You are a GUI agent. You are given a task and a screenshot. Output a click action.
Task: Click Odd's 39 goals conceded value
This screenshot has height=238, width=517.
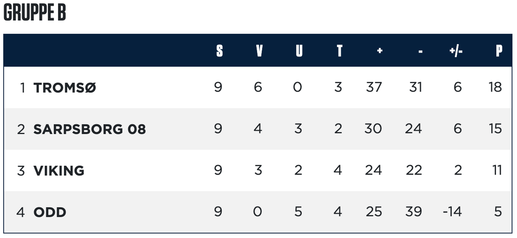[414, 212]
